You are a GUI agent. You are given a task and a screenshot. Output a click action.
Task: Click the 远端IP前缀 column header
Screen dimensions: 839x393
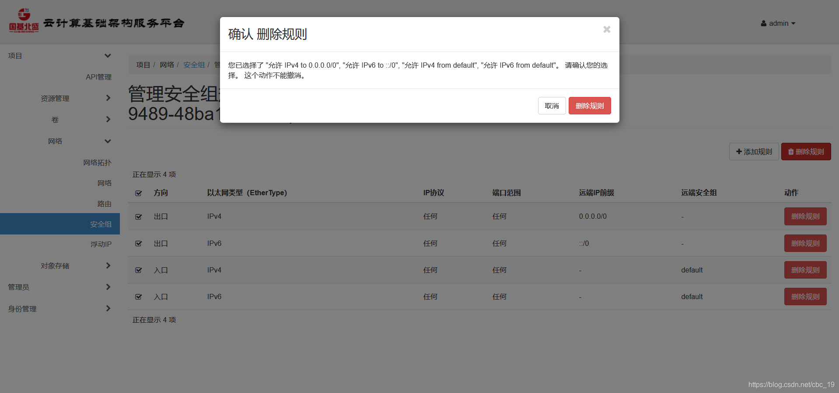click(597, 193)
